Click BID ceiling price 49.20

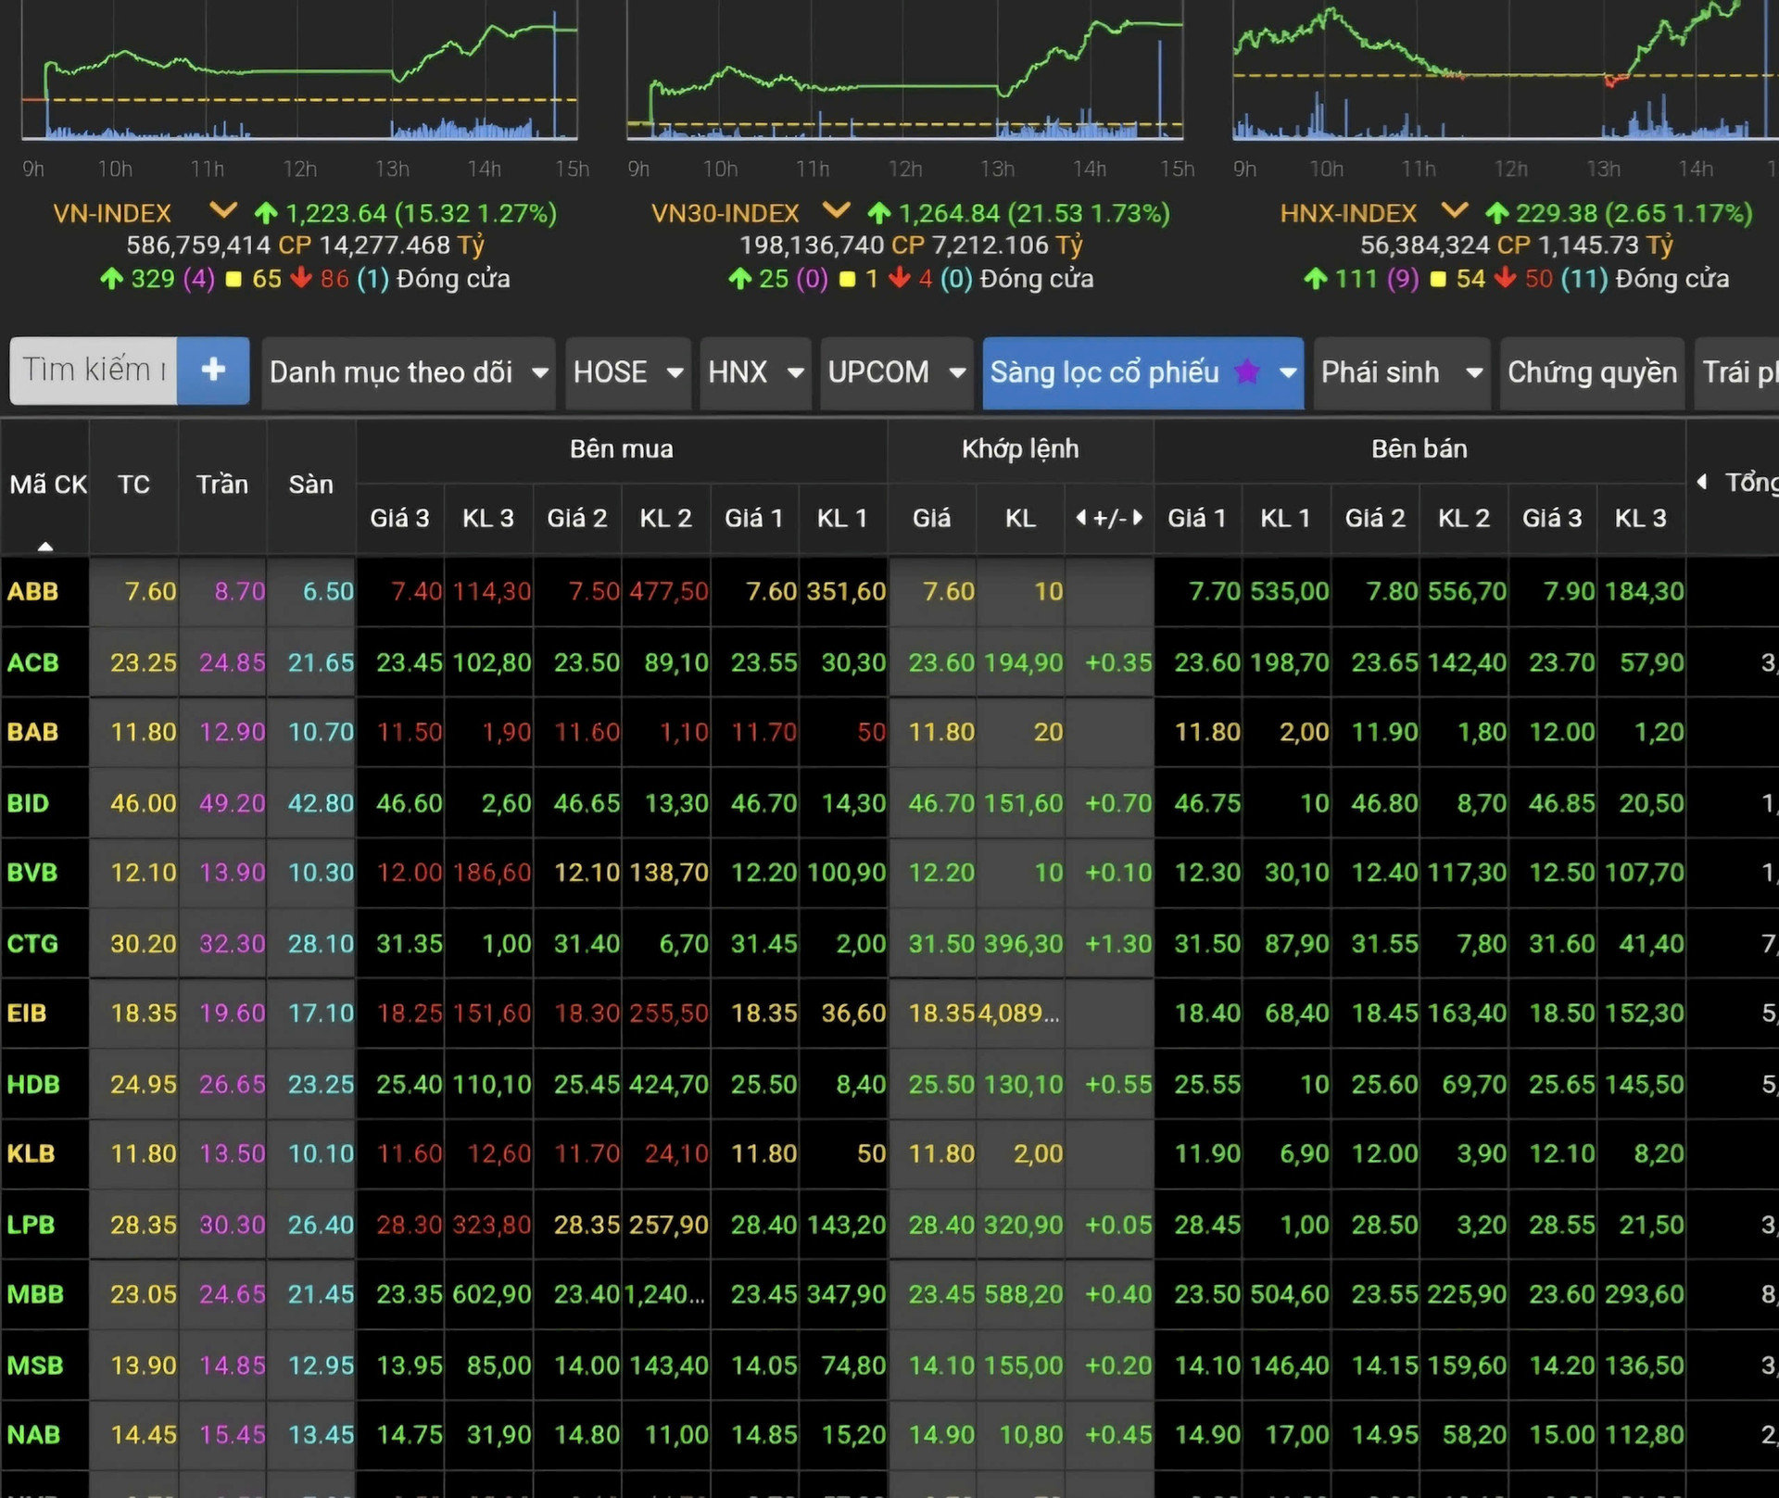232,803
